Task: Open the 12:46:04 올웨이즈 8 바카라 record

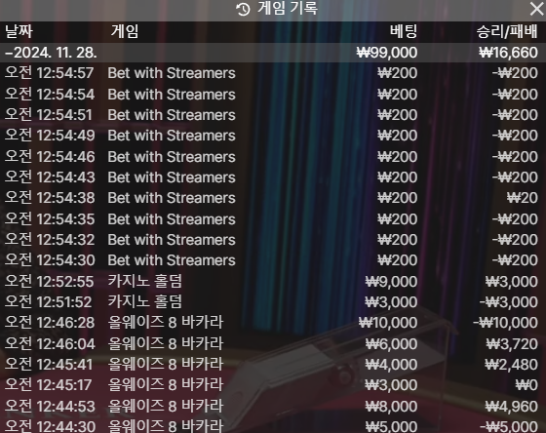Action: tap(273, 344)
